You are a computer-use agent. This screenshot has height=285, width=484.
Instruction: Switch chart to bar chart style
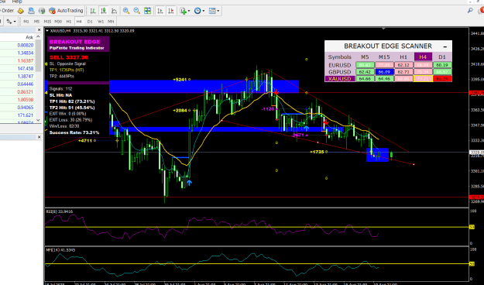pyautogui.click(x=93, y=11)
